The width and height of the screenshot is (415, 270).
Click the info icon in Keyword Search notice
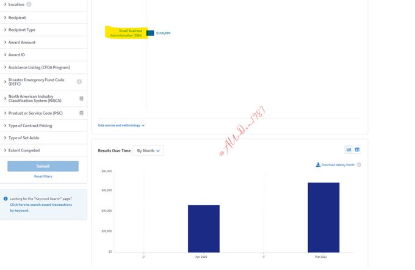pyautogui.click(x=5, y=199)
